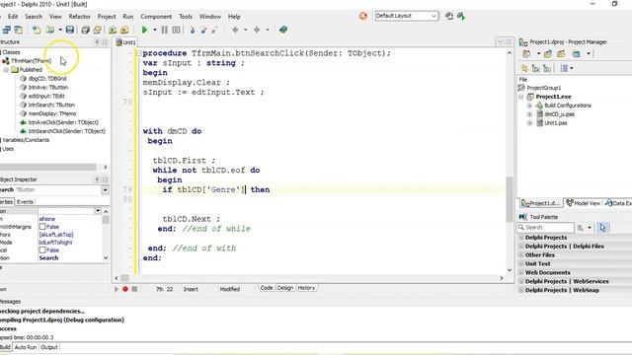The height and width of the screenshot is (355, 632).
Task: Open the Window menu
Action: (210, 17)
